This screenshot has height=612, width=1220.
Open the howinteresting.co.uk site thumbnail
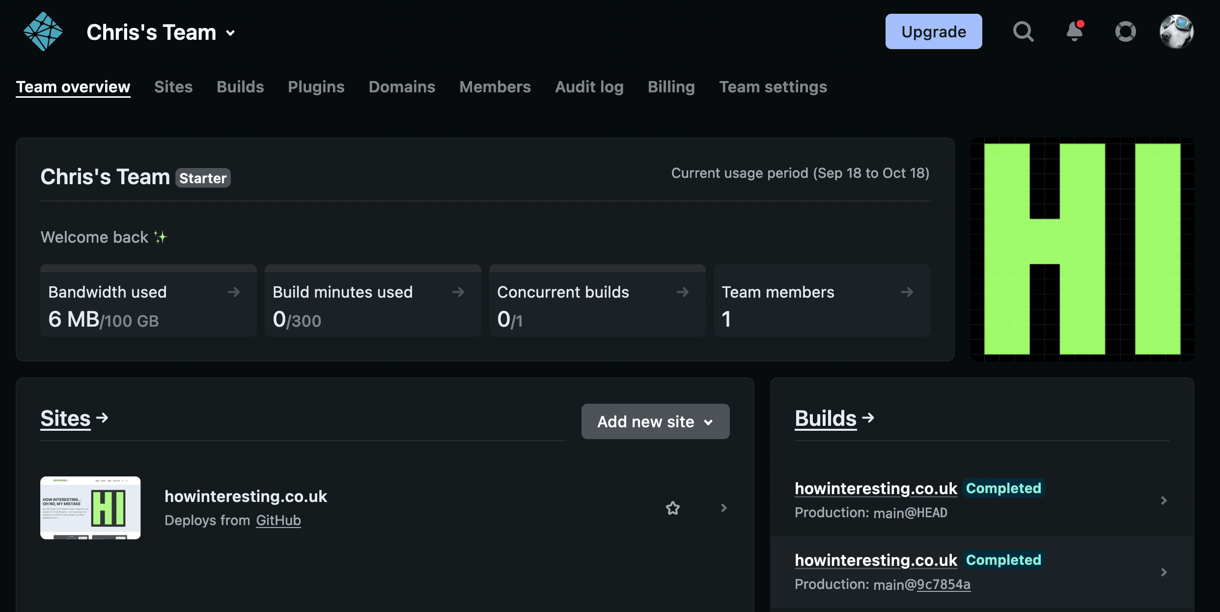click(x=90, y=508)
